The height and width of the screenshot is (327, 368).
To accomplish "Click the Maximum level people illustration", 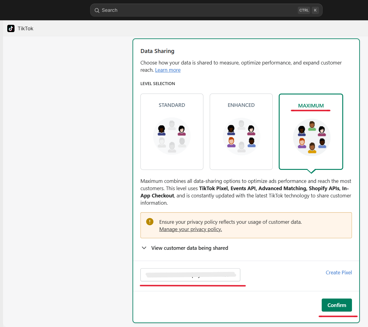I will tap(311, 137).
